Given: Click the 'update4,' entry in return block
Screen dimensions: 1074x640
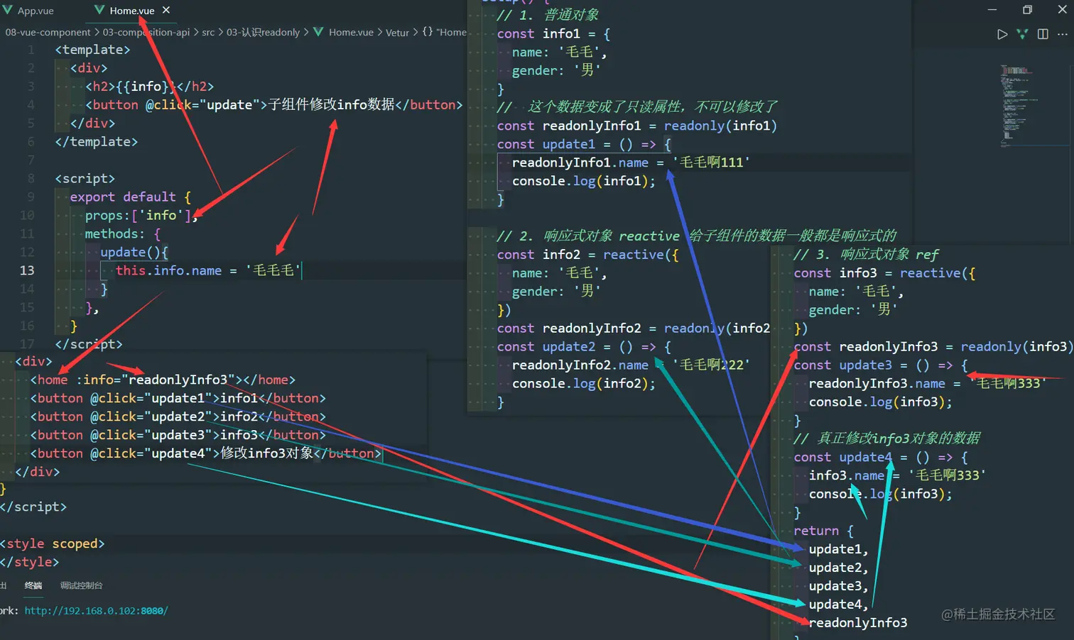Looking at the screenshot, I should coord(839,605).
